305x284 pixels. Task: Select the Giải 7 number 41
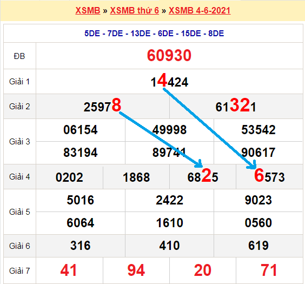point(69,270)
